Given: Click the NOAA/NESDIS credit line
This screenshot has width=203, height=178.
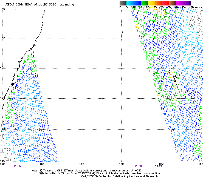Looking at the screenshot, I should pyautogui.click(x=119, y=176).
